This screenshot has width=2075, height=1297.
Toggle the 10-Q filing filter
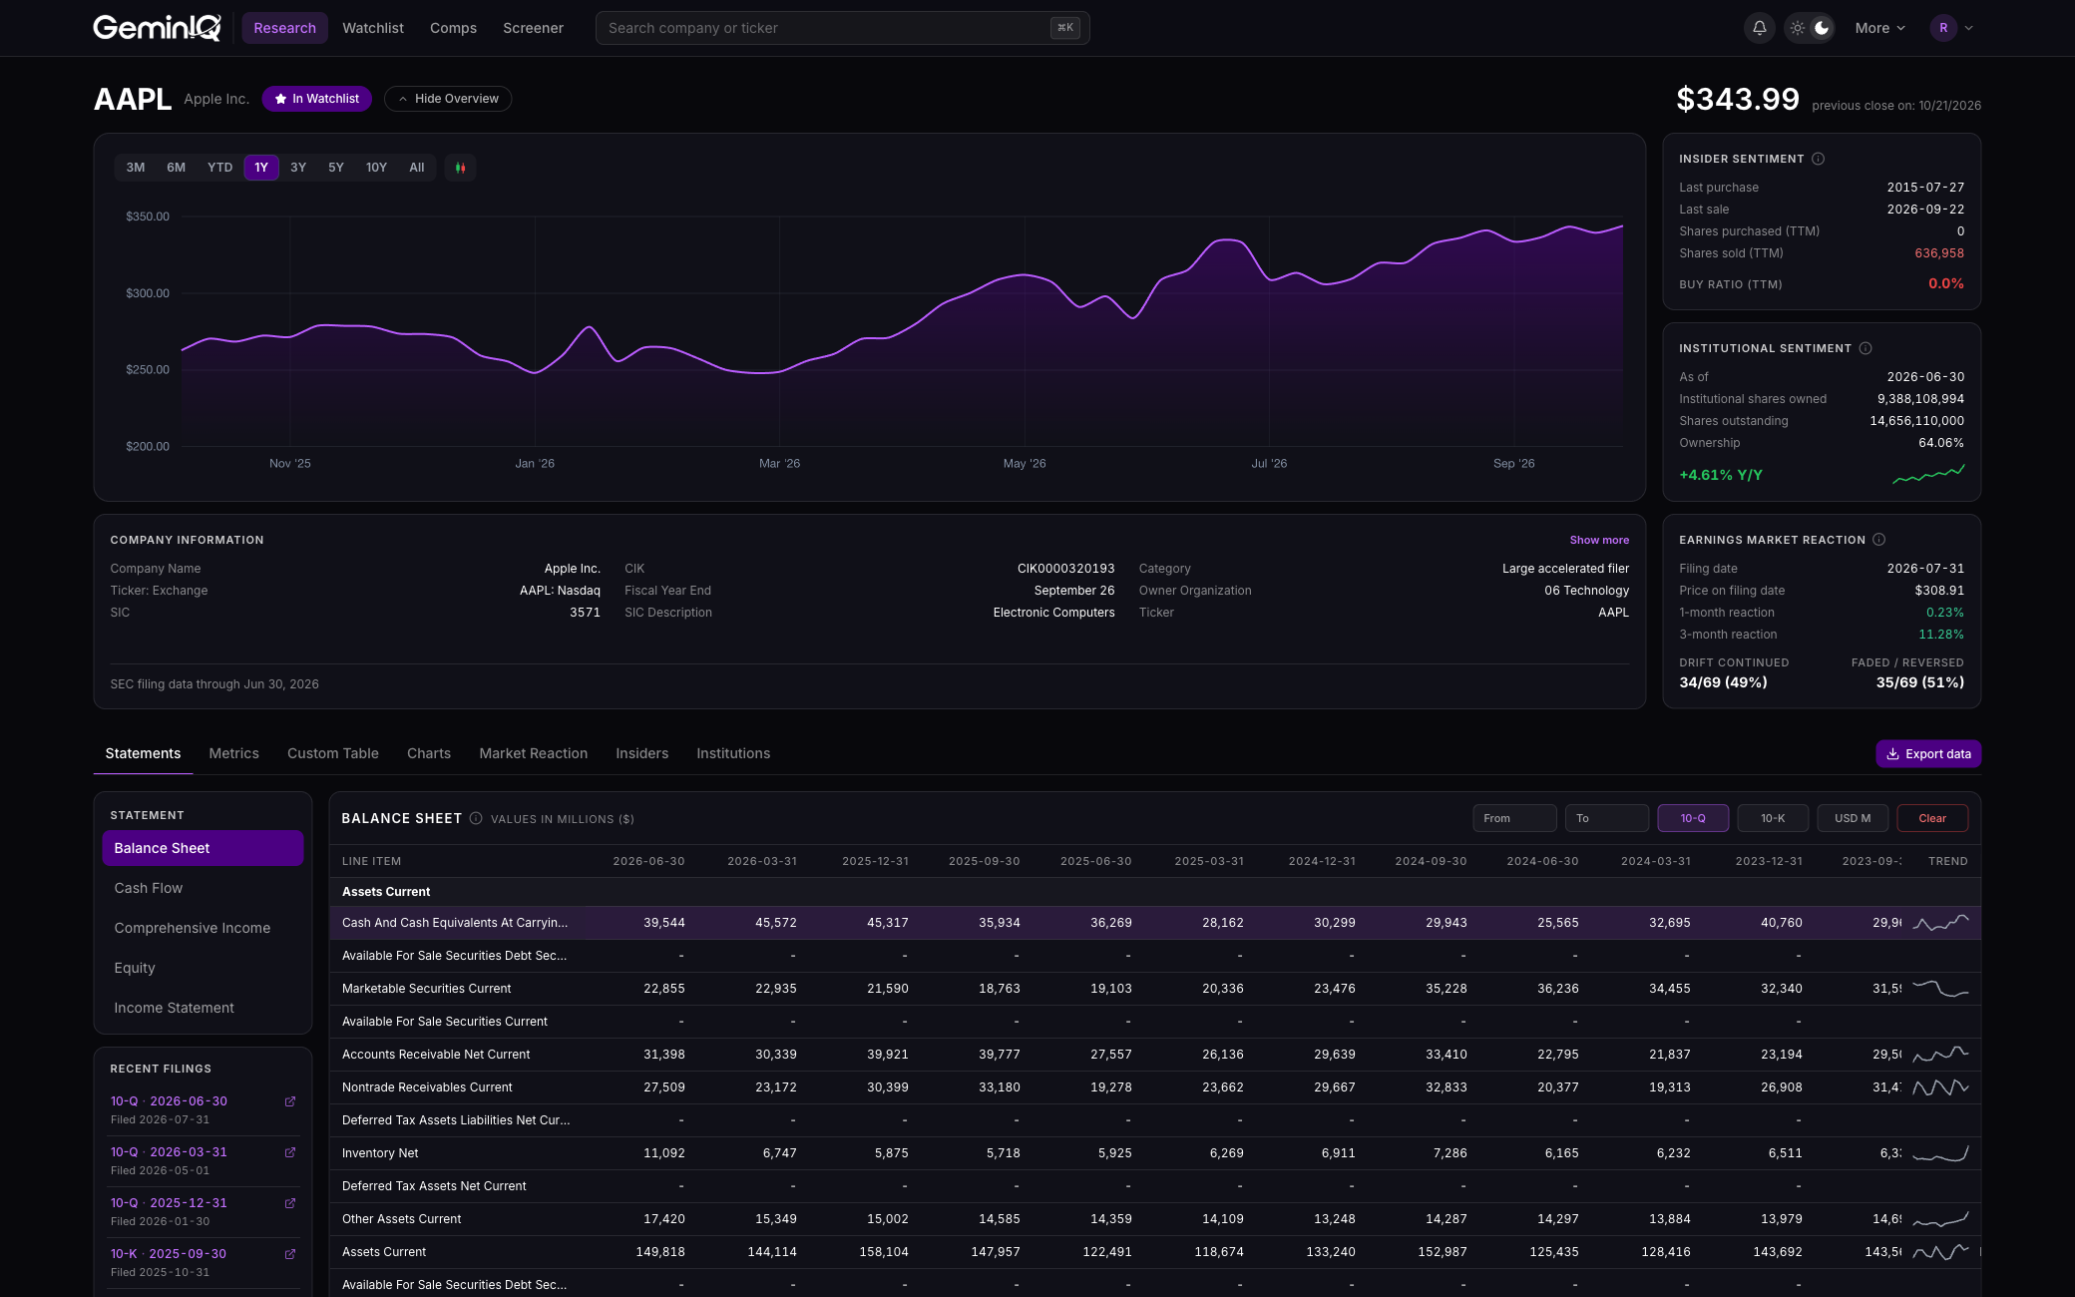click(x=1693, y=818)
